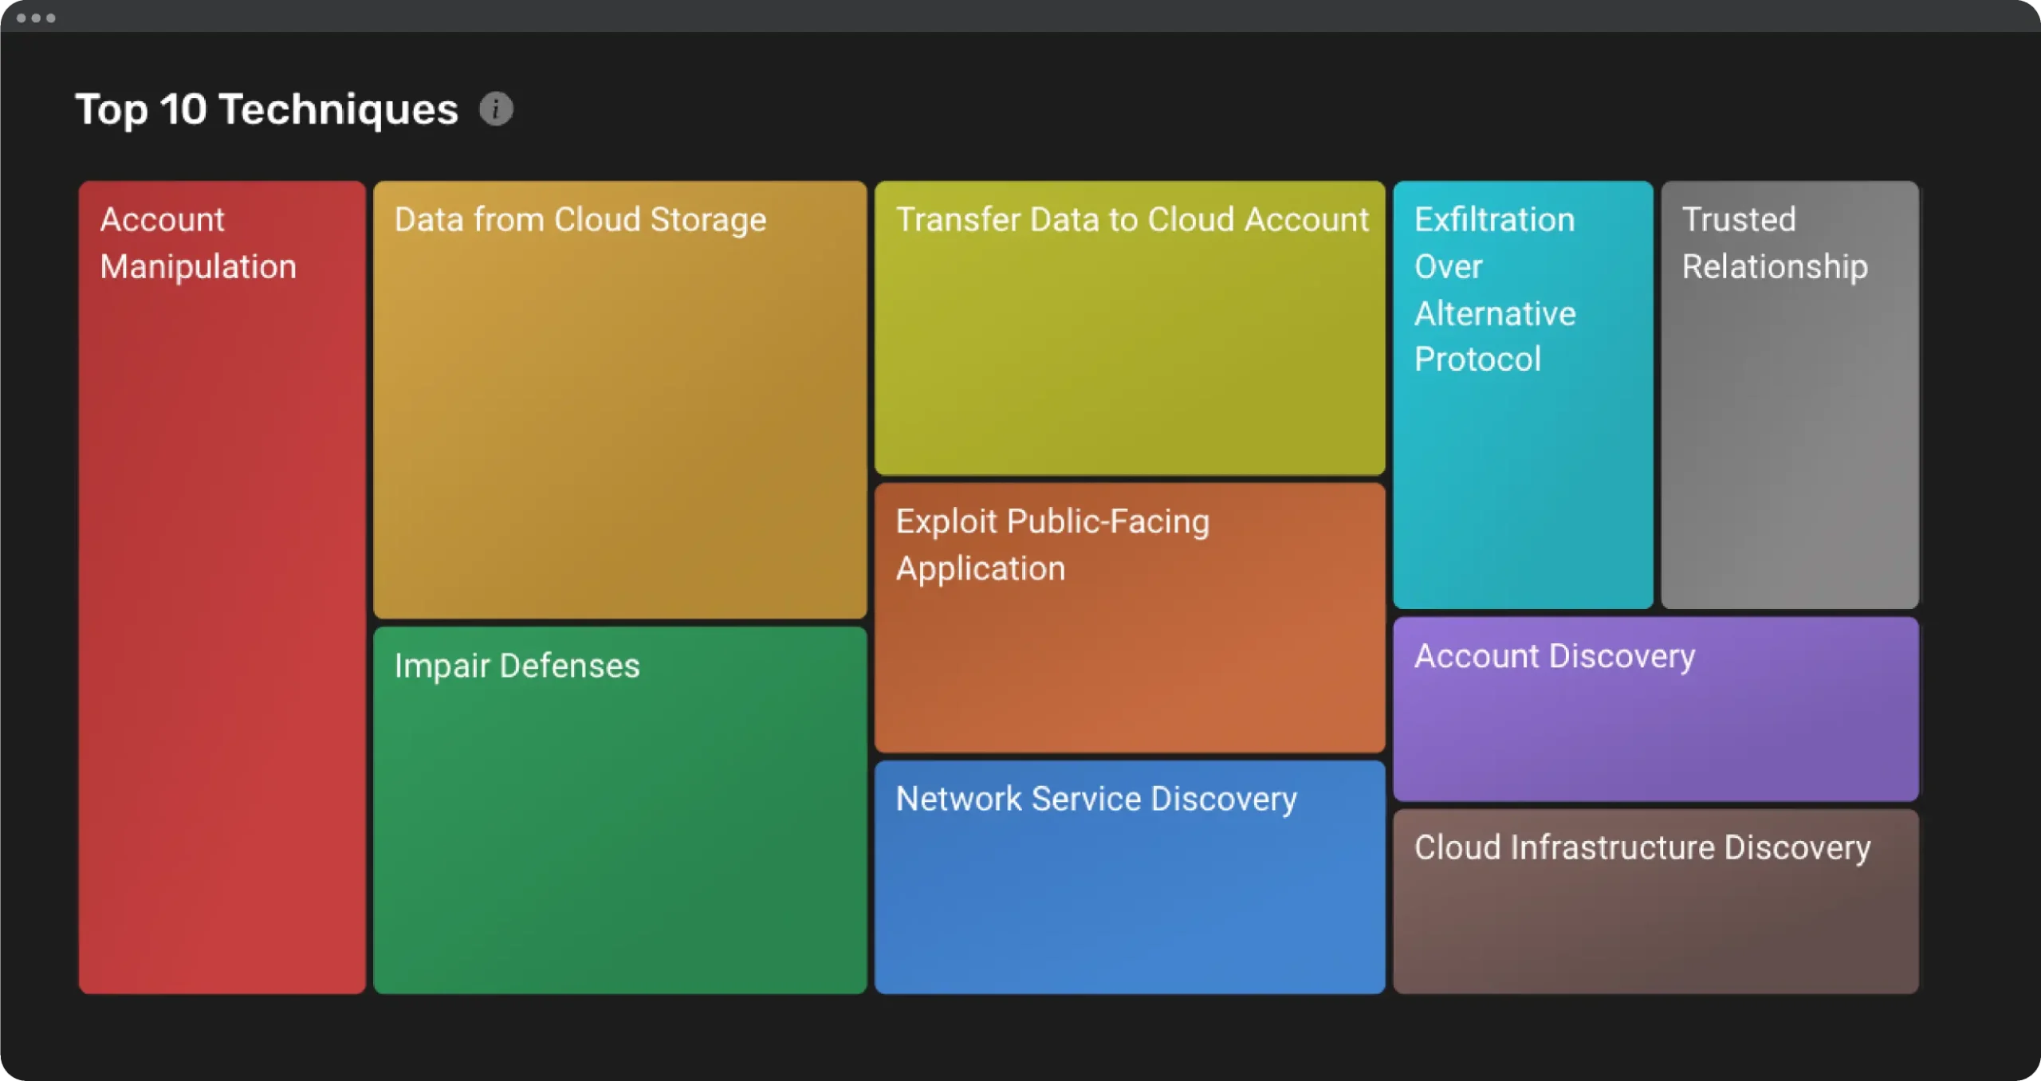This screenshot has height=1081, width=2041.
Task: Open the Exploit Public-Facing Application tile
Action: pos(1130,617)
